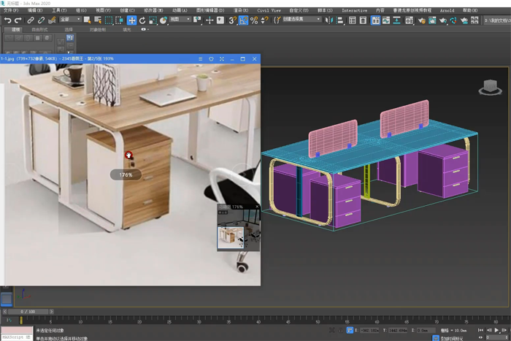The width and height of the screenshot is (511, 341).
Task: Open the 渲染(R) menu
Action: click(x=240, y=10)
